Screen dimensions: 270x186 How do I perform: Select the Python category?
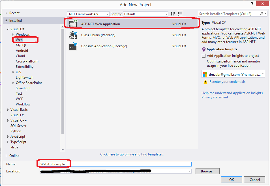point(16,131)
